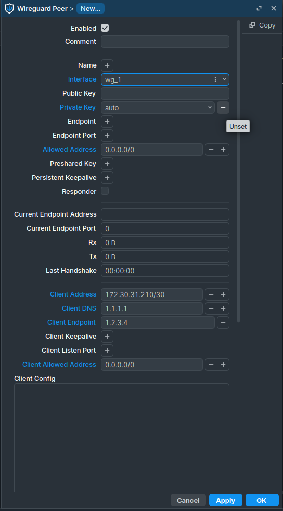
Task: Add another Client DNS entry
Action: click(x=223, y=308)
